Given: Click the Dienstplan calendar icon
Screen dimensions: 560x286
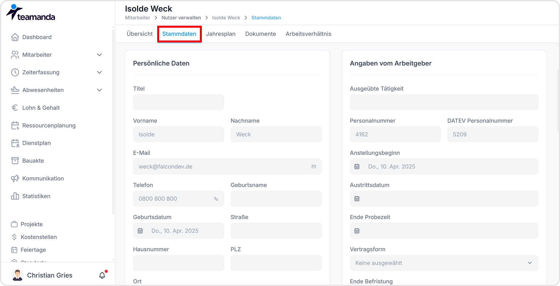Looking at the screenshot, I should (15, 143).
